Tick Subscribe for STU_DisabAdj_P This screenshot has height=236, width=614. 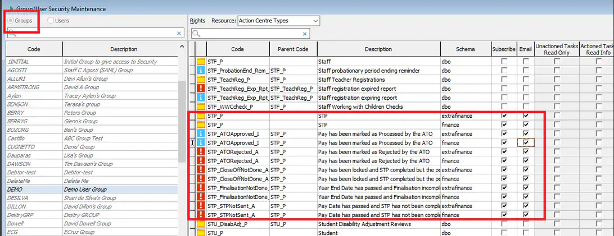(504, 224)
